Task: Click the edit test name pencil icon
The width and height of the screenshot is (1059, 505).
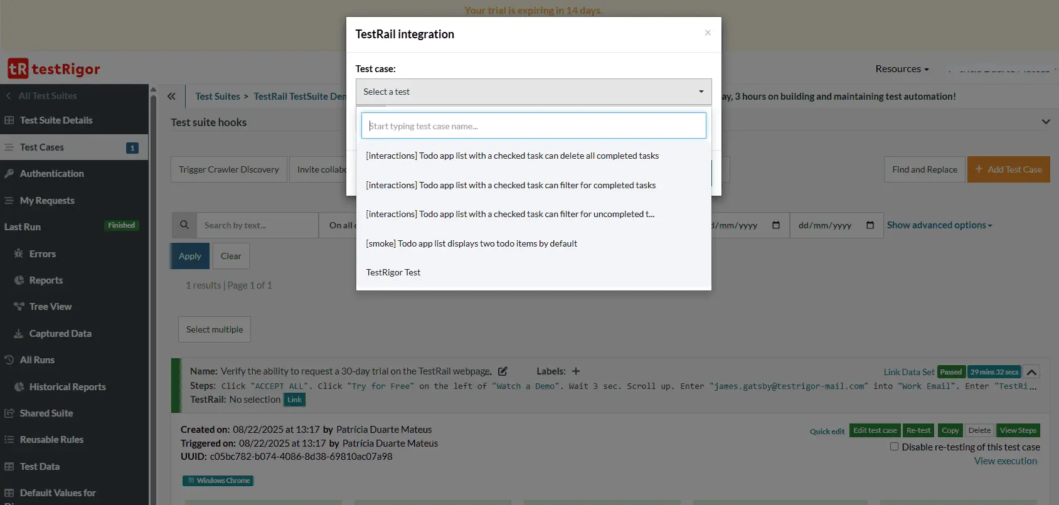Action: [503, 371]
